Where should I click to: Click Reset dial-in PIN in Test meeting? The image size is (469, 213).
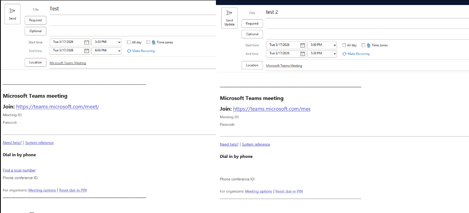tap(73, 190)
